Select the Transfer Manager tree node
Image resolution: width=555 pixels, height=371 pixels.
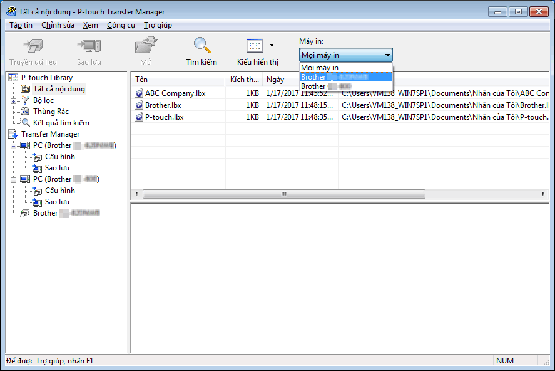point(50,134)
